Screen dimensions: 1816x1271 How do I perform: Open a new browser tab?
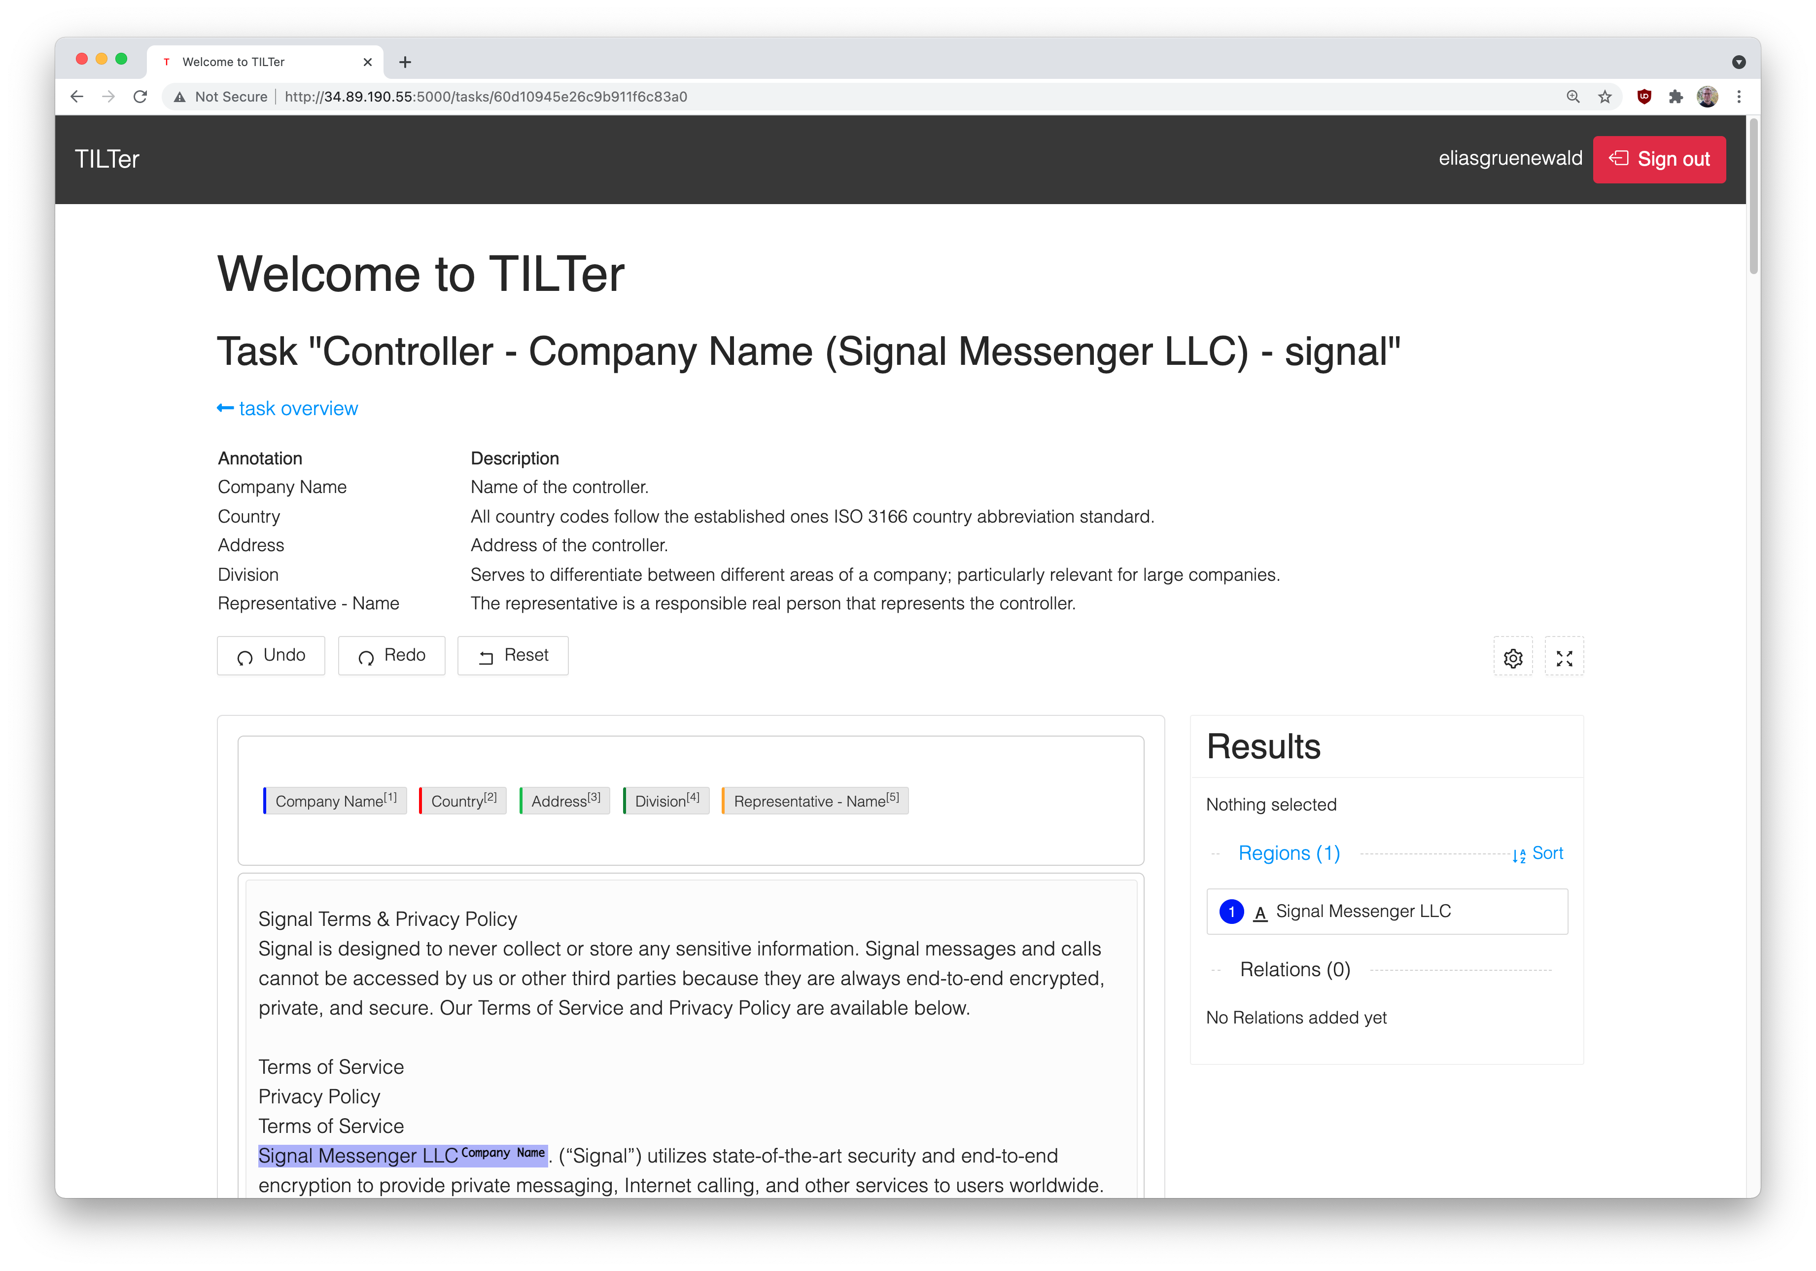pos(405,62)
